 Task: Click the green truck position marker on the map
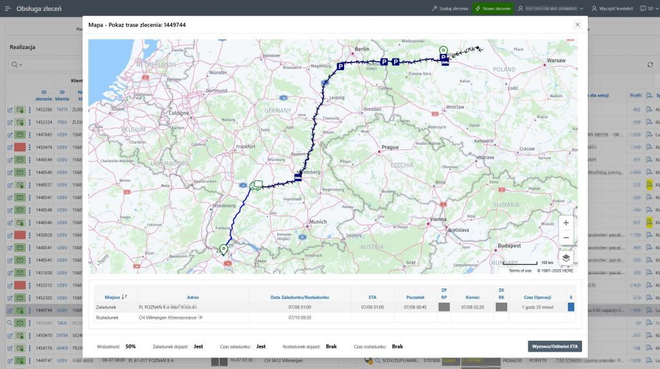256,185
